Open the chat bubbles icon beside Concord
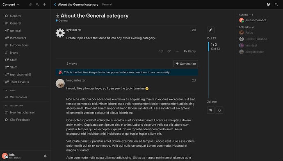 pyautogui.click(x=38, y=5)
